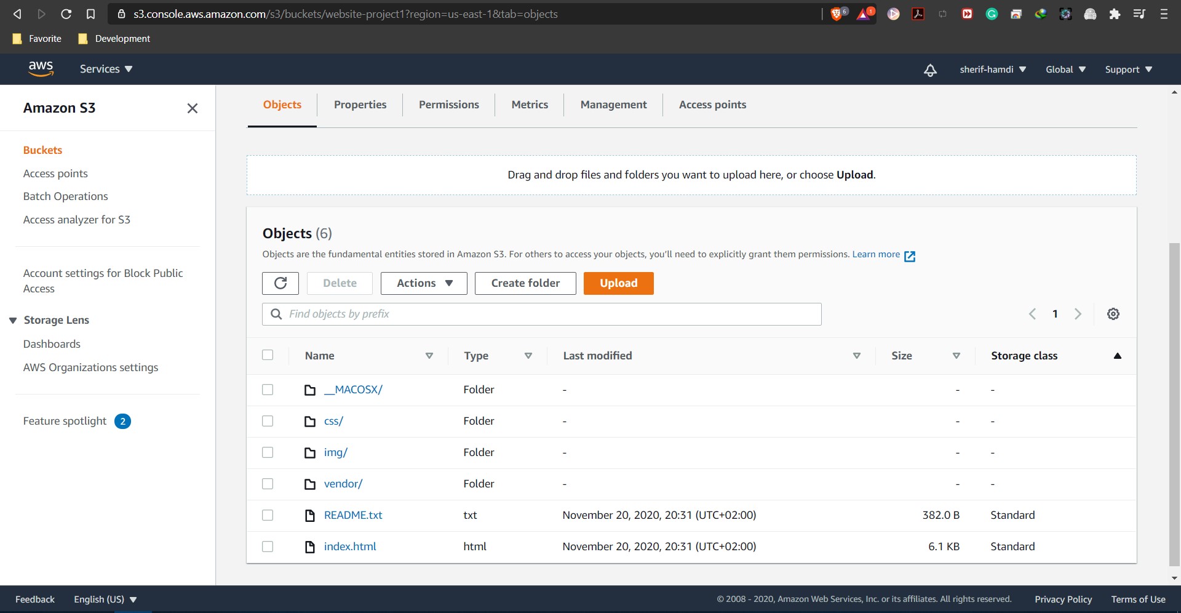Click inside the Find objects by prefix field
This screenshot has height=613, width=1181.
pyautogui.click(x=541, y=314)
